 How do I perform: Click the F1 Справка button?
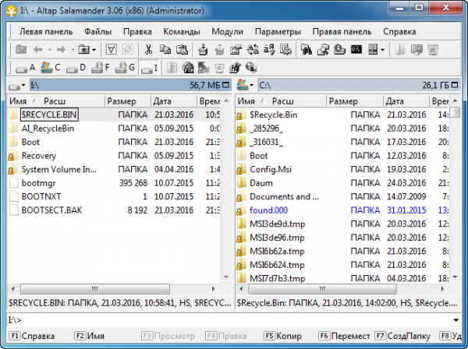click(x=32, y=336)
